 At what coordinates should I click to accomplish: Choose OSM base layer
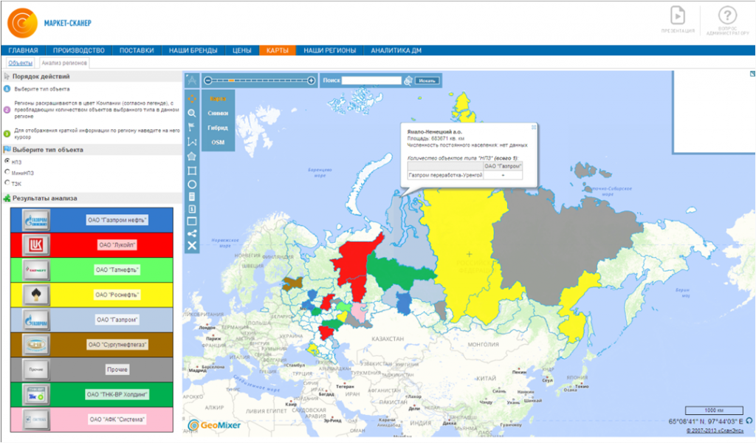coord(218,141)
